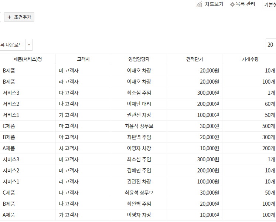This screenshot has width=276, height=222.
Task: Click the plus icon to add condition
Action: 9,17
